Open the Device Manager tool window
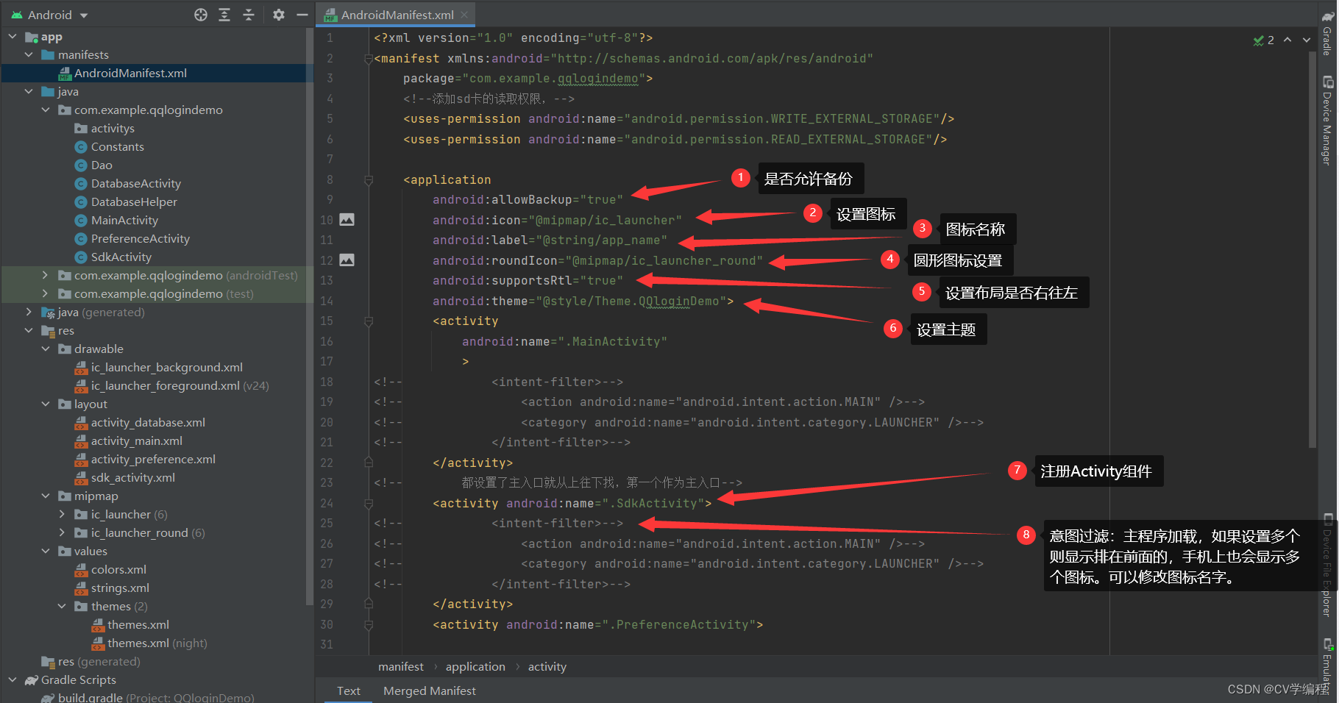This screenshot has width=1339, height=703. (x=1327, y=120)
